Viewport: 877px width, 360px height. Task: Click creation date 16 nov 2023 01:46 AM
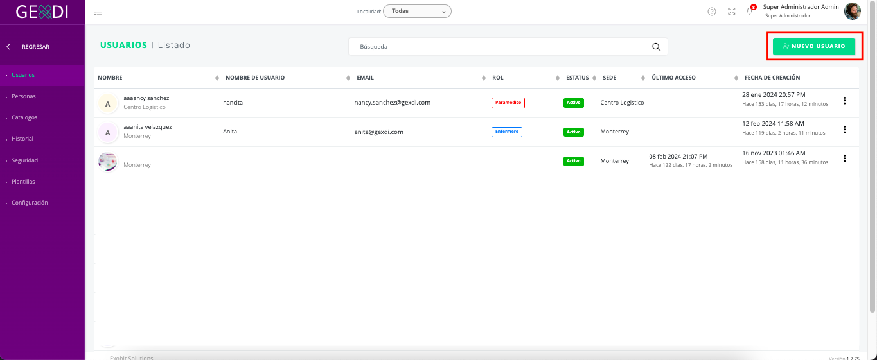pos(774,153)
